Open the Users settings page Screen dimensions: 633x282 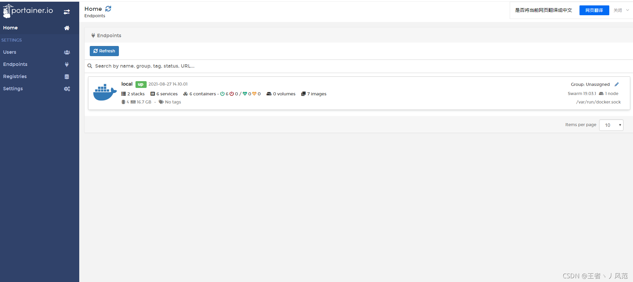tap(40, 52)
